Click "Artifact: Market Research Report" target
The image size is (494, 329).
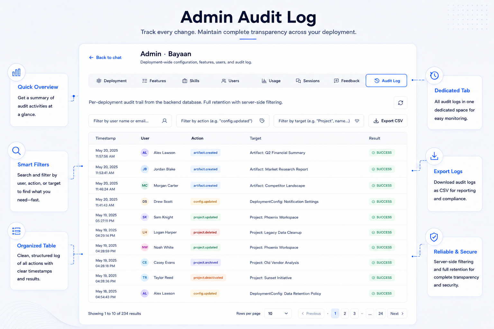(x=279, y=169)
